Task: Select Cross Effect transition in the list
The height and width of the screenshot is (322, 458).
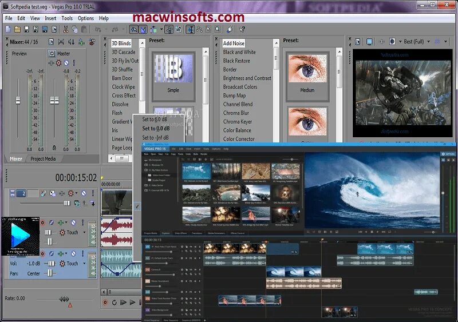Action: pos(124,96)
